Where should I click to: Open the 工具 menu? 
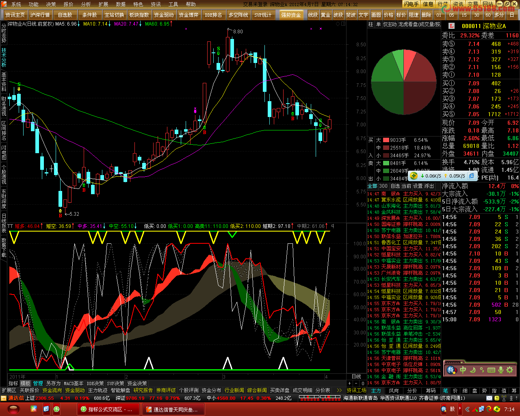pyautogui.click(x=173, y=4)
